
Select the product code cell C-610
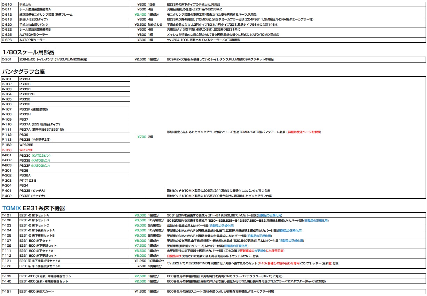pos(7,4)
